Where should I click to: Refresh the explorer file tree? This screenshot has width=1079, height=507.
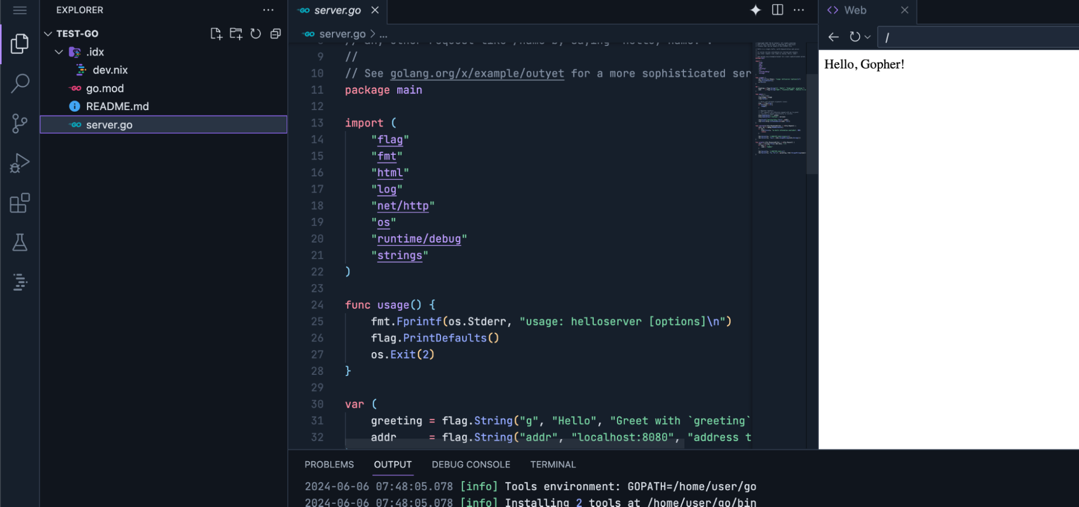256,34
